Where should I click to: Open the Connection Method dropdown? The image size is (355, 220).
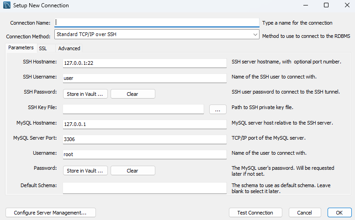pyautogui.click(x=157, y=34)
